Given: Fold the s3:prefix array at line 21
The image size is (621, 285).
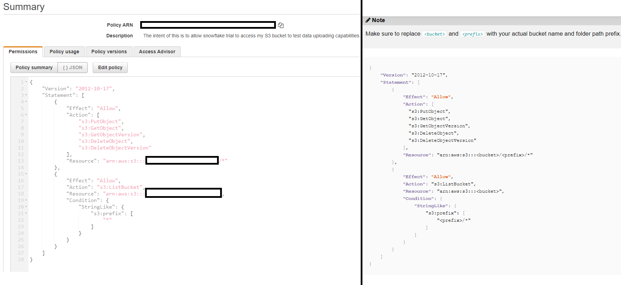Looking at the screenshot, I should tap(26, 213).
